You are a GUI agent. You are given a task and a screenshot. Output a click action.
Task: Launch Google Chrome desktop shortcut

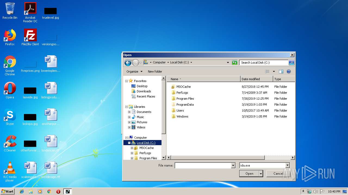click(x=10, y=66)
